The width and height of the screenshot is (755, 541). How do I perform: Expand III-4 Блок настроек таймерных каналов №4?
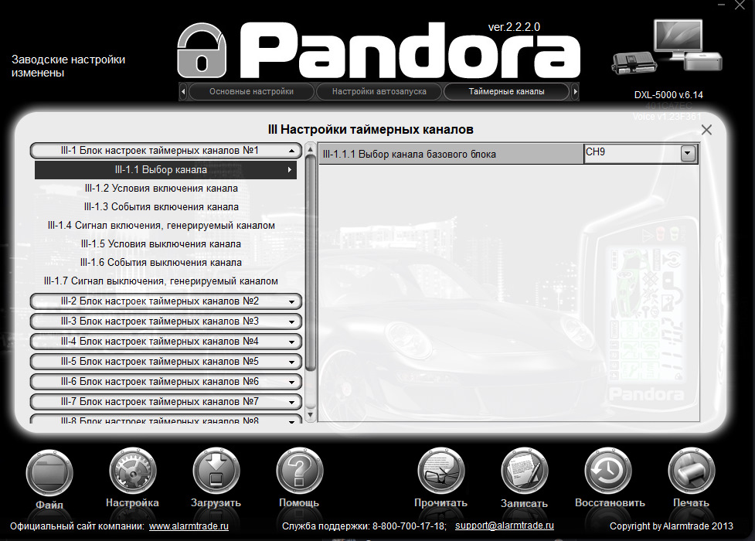[165, 342]
